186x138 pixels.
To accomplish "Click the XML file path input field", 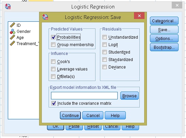I will [84, 96].
